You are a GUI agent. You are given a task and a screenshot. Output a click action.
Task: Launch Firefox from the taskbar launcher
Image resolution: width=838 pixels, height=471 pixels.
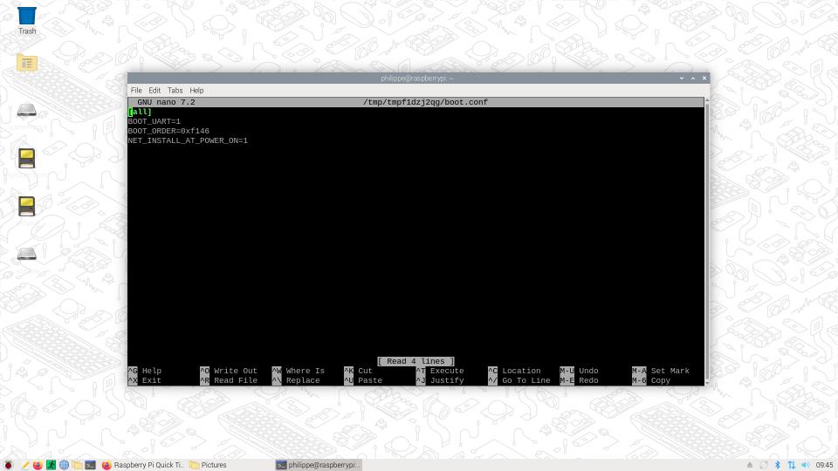click(x=38, y=465)
